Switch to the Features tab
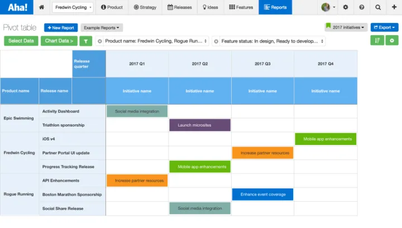The image size is (402, 228). pos(241,7)
